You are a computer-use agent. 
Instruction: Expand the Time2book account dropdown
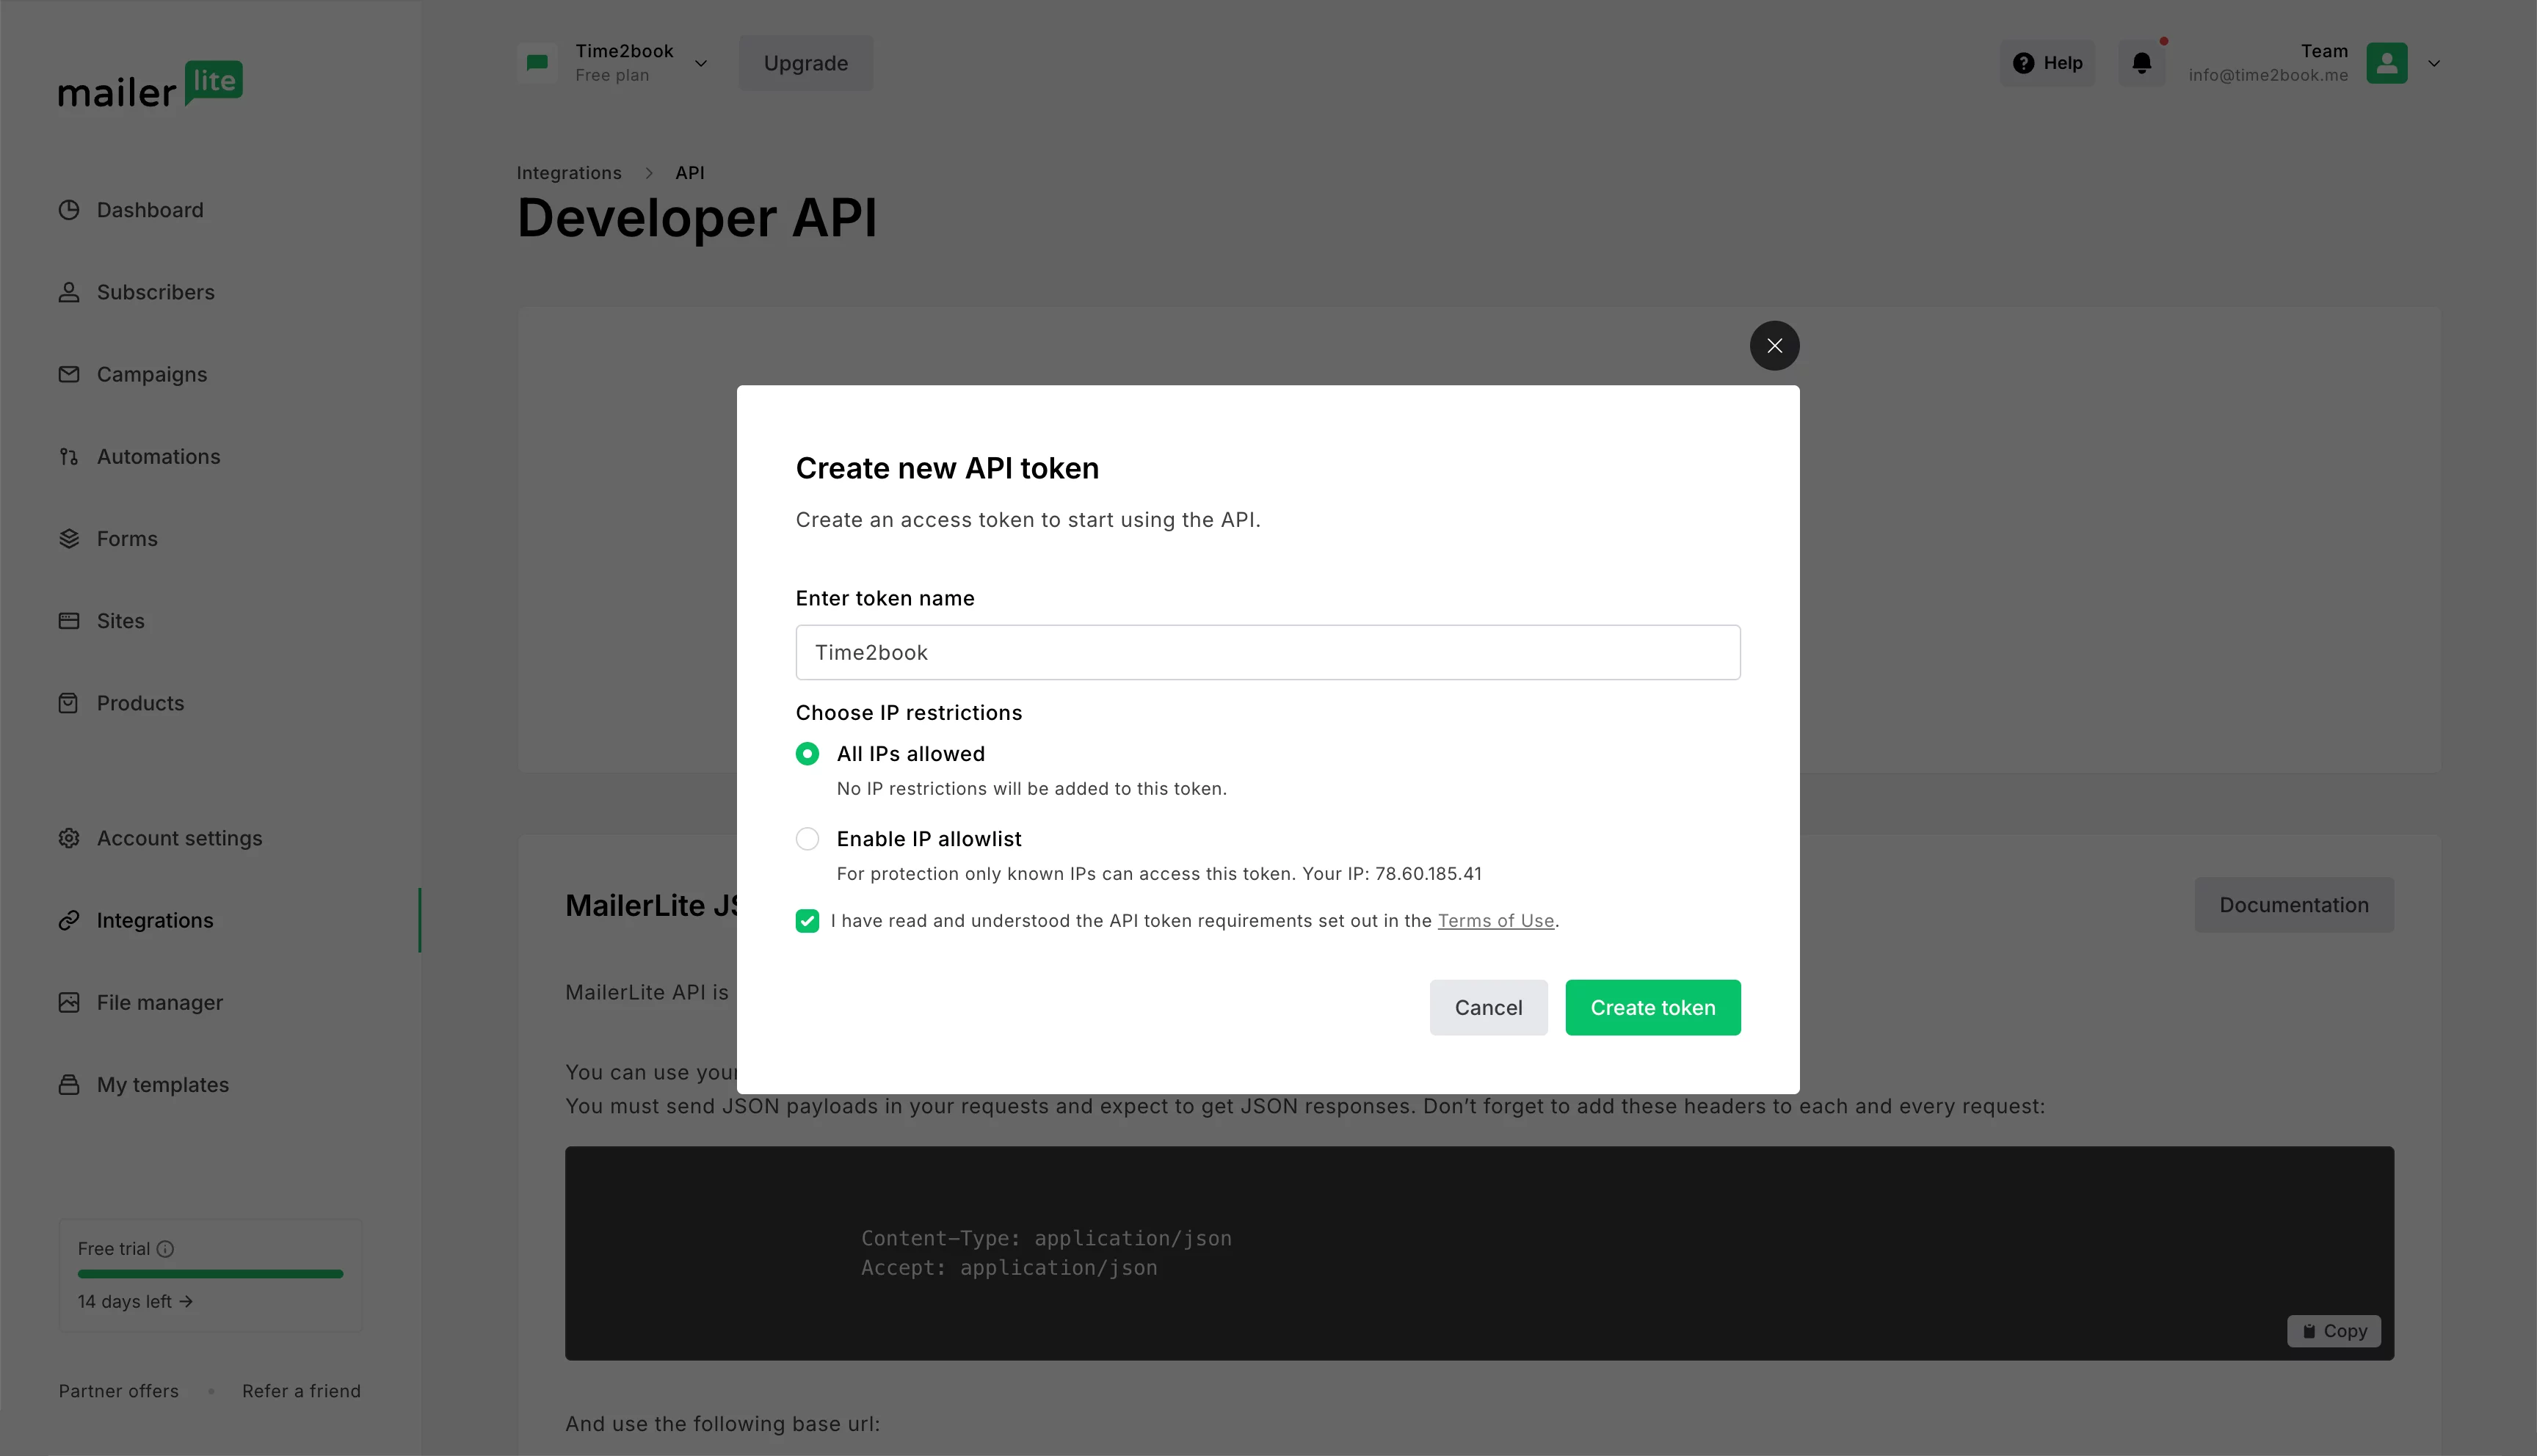tap(701, 63)
